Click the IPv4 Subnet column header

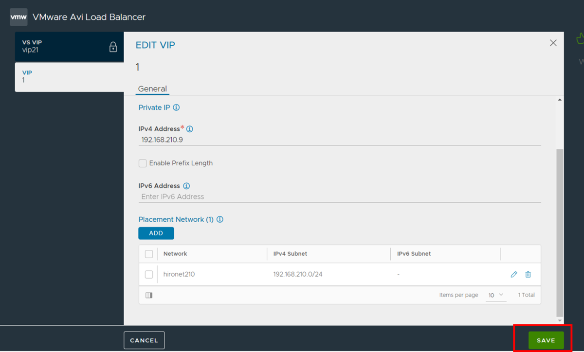tap(290, 254)
